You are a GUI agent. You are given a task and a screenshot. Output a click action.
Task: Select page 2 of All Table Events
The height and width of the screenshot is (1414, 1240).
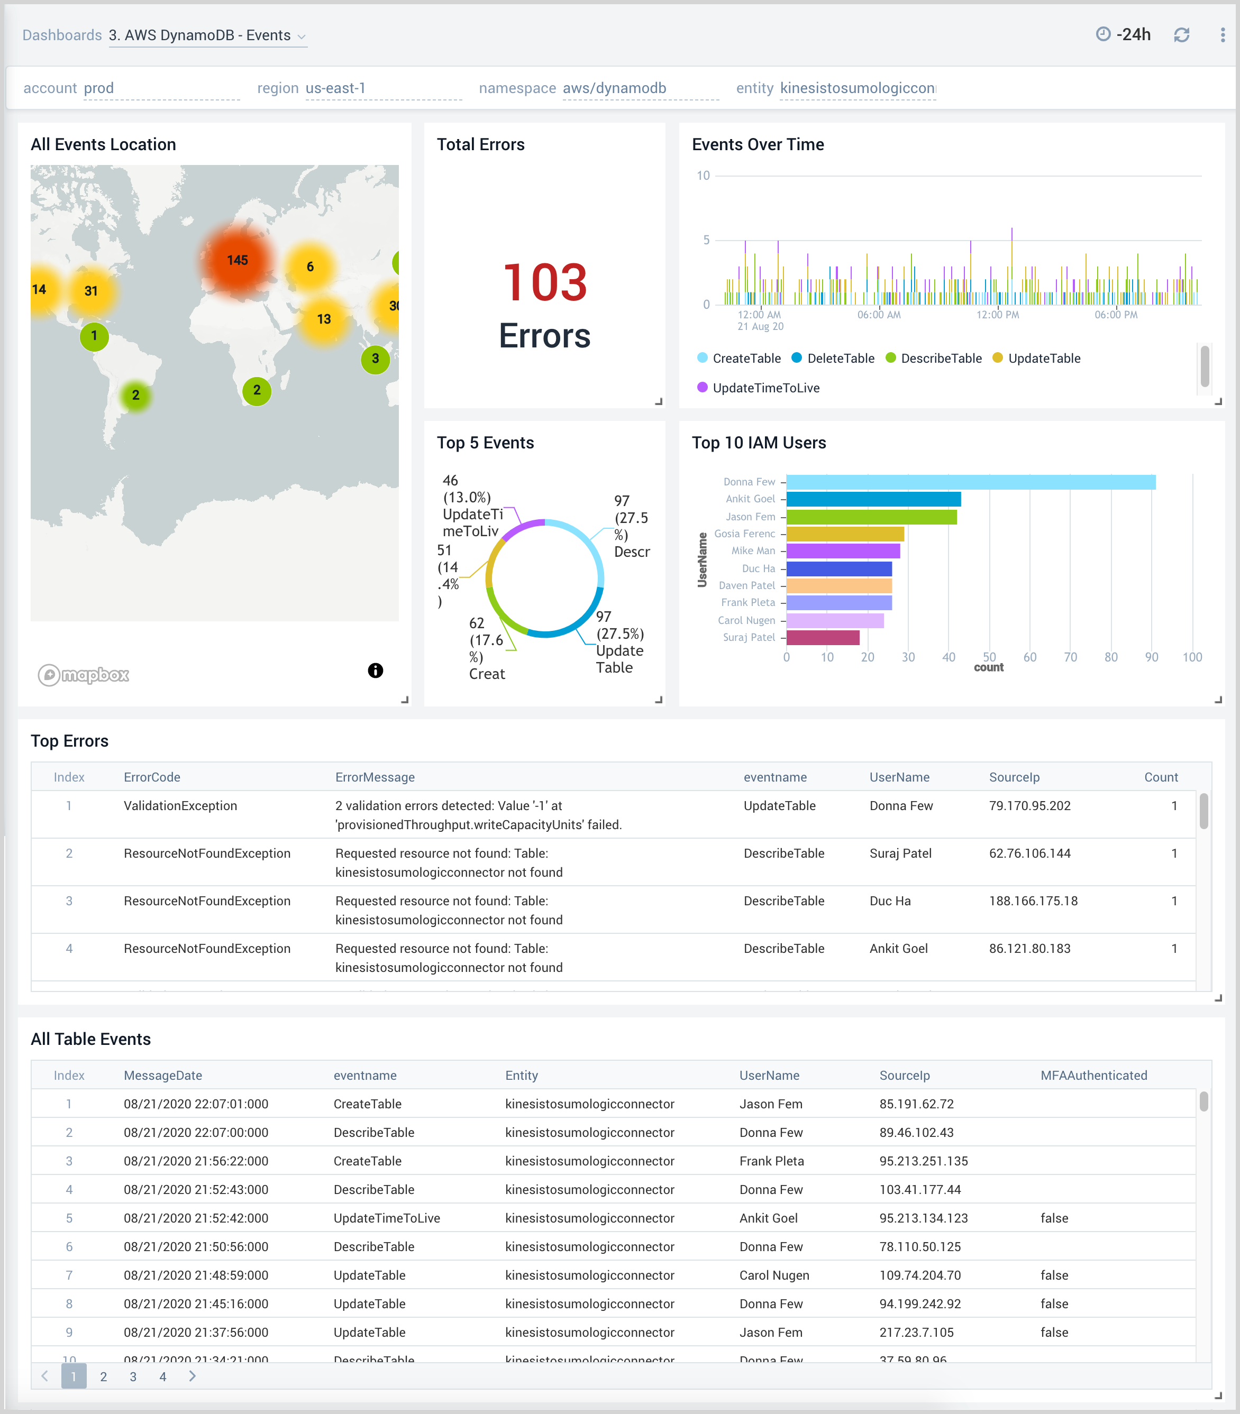pyautogui.click(x=104, y=1376)
